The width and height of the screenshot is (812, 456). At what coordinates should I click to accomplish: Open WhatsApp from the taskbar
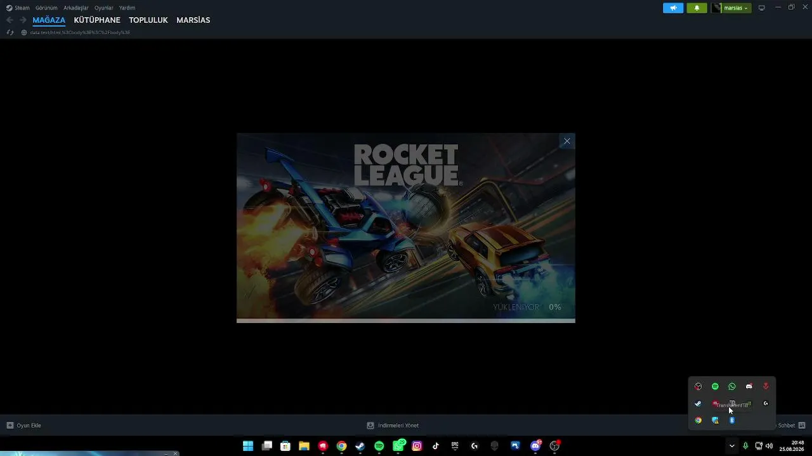(x=398, y=446)
